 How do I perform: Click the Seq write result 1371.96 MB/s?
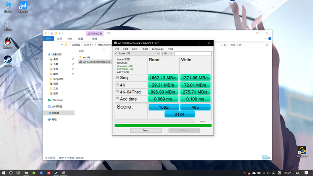[x=195, y=78]
